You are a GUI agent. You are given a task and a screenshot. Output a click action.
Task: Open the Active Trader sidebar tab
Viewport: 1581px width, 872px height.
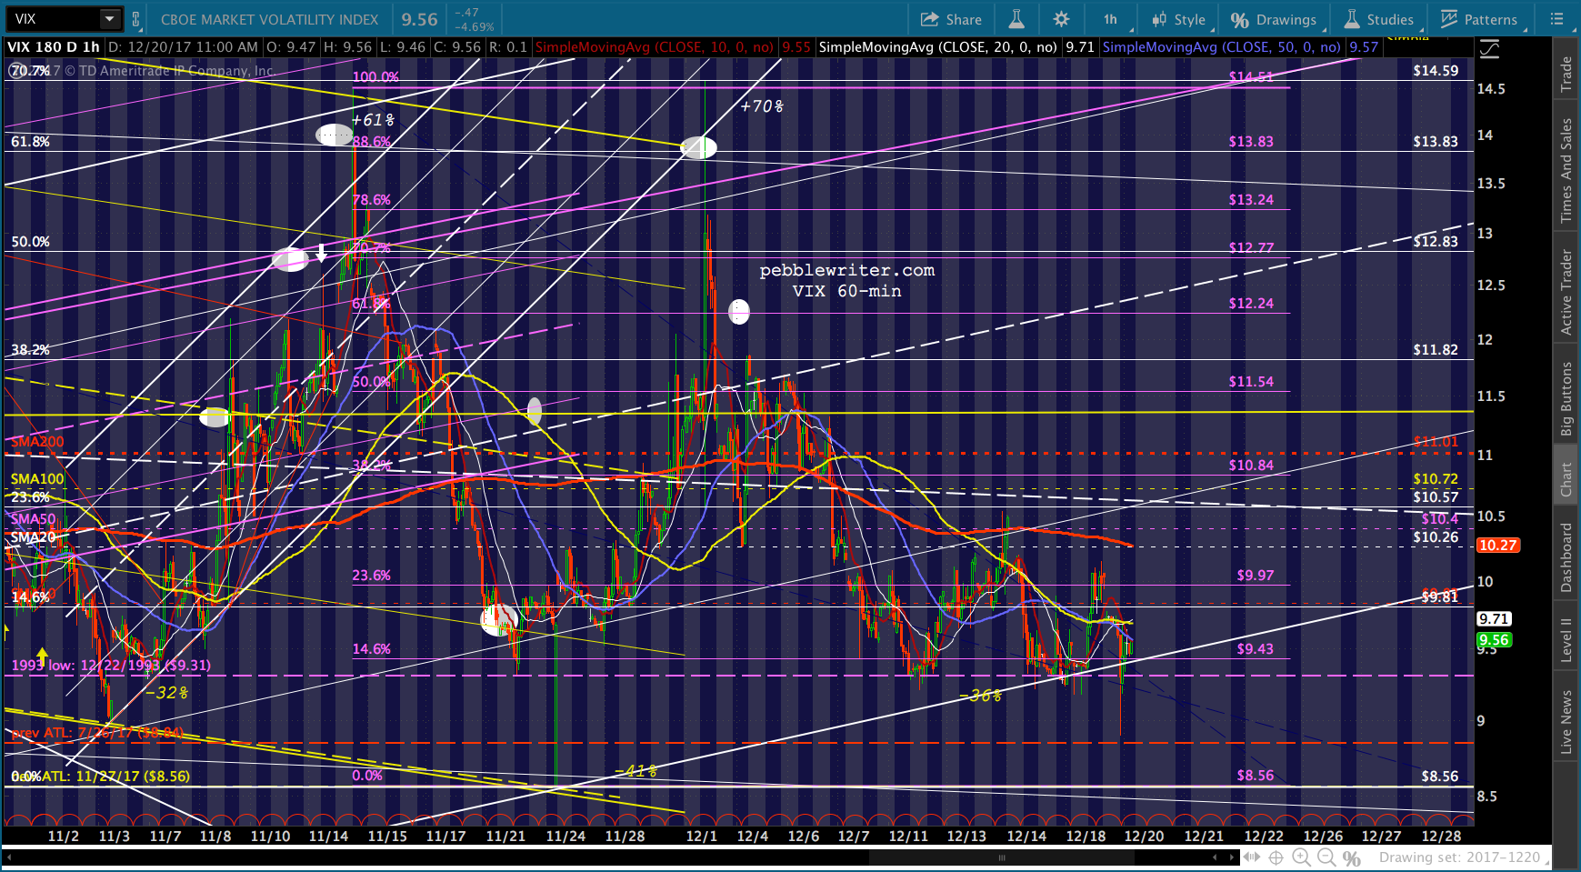[1566, 292]
